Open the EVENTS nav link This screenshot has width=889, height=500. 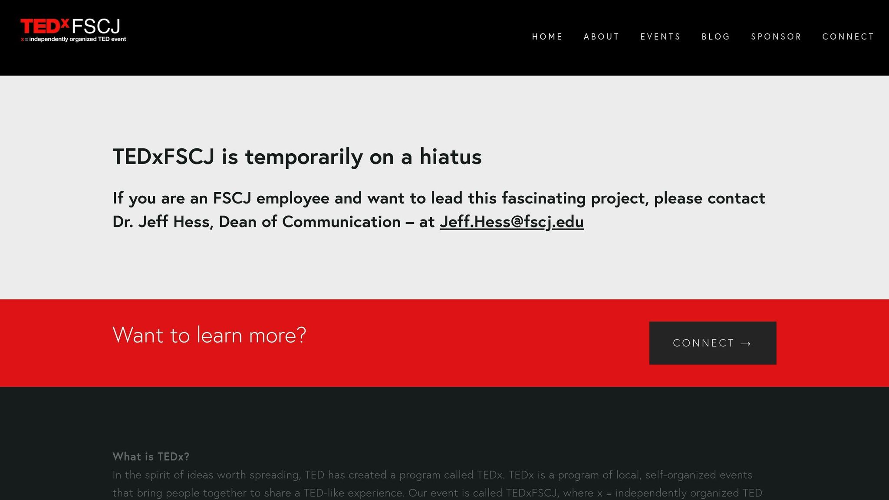(660, 36)
